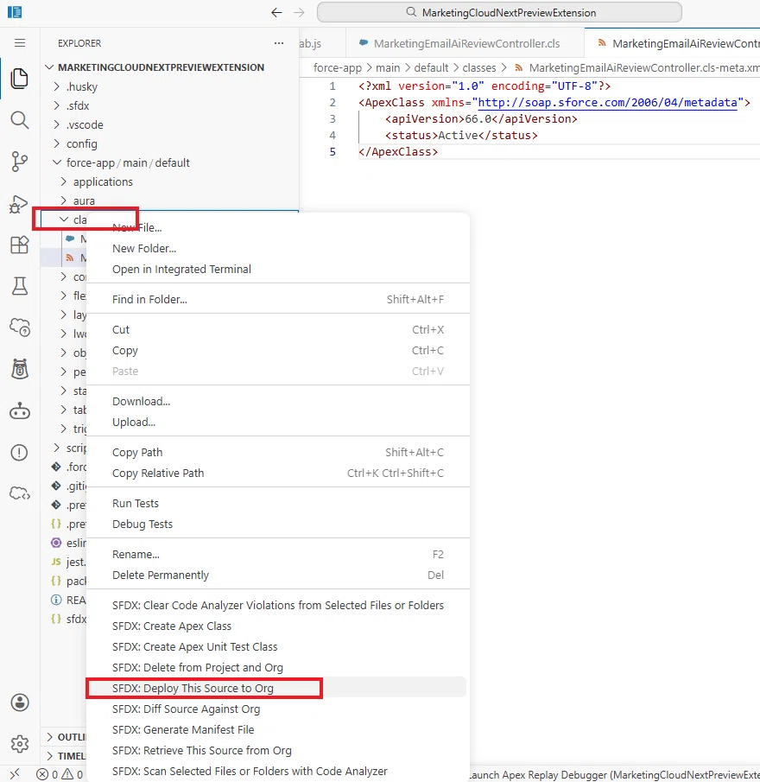Click the classes breadcrumb segment
This screenshot has width=760, height=782.
pos(479,67)
